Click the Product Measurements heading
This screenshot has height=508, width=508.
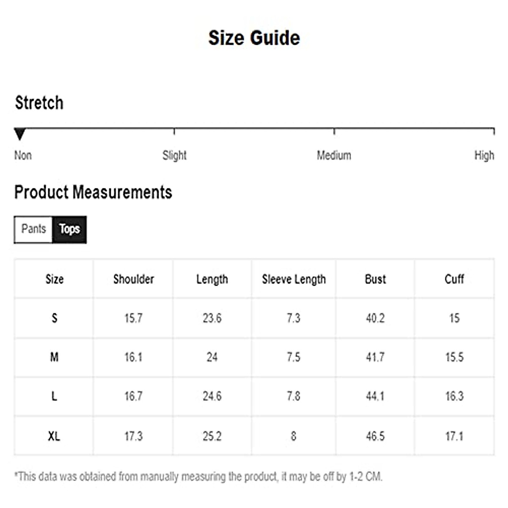pyautogui.click(x=93, y=192)
